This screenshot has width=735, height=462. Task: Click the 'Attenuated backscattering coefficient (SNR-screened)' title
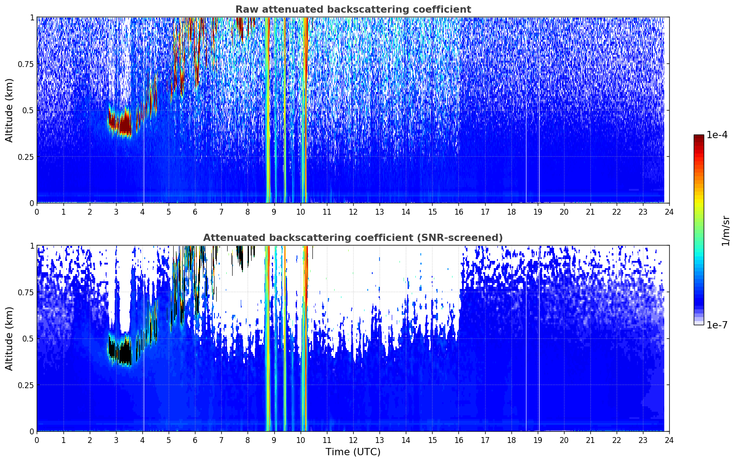353,238
